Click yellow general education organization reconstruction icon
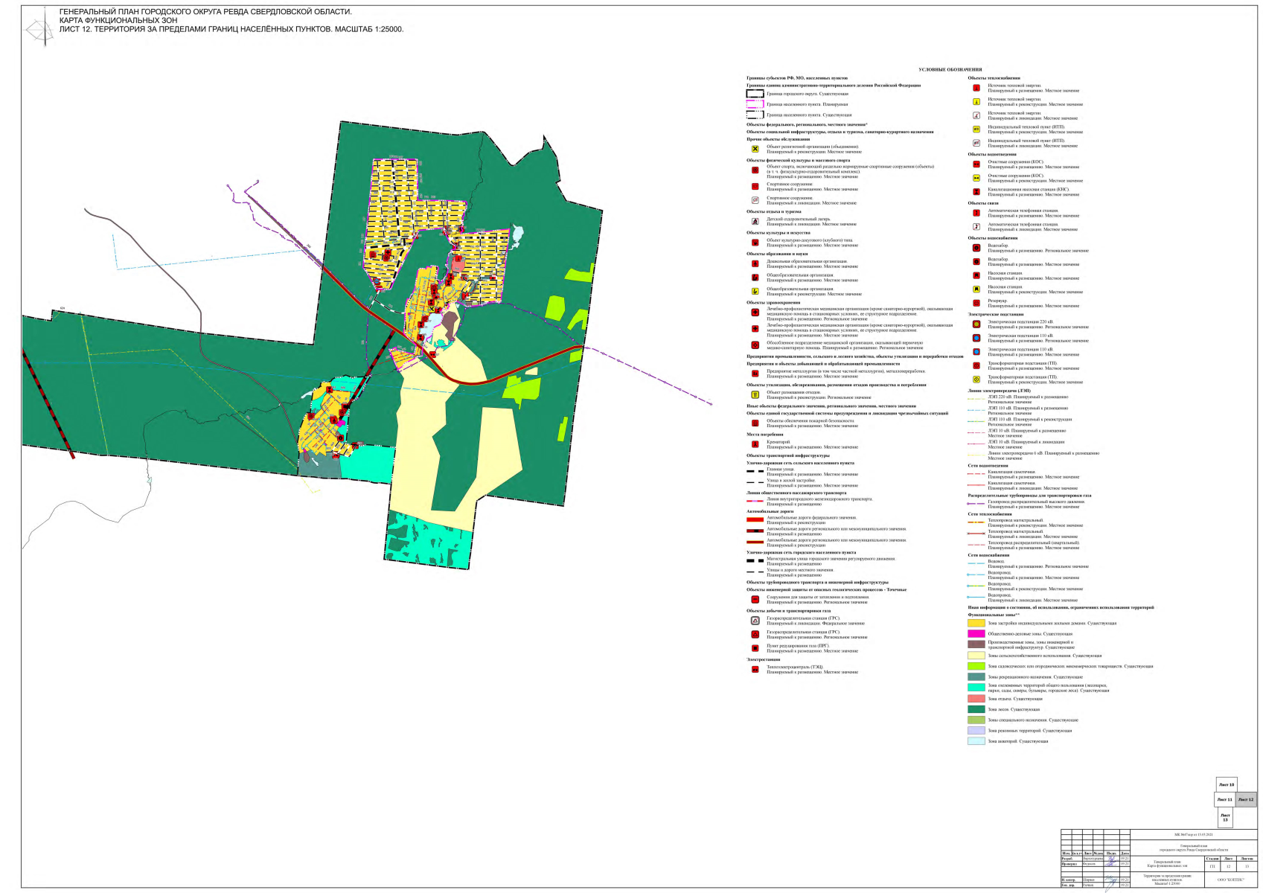 [x=755, y=291]
